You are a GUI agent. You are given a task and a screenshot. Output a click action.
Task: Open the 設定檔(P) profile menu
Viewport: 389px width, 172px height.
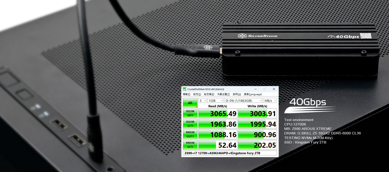pyautogui.click(x=209, y=94)
